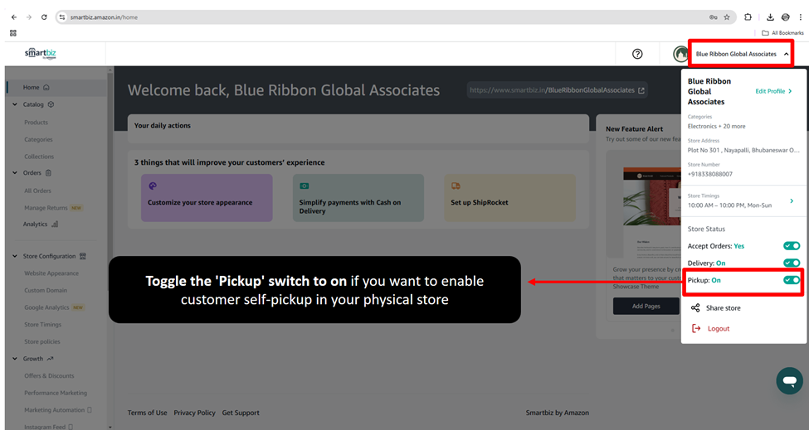Open Customize your store appearance card
The height and width of the screenshot is (430, 809).
pos(207,198)
